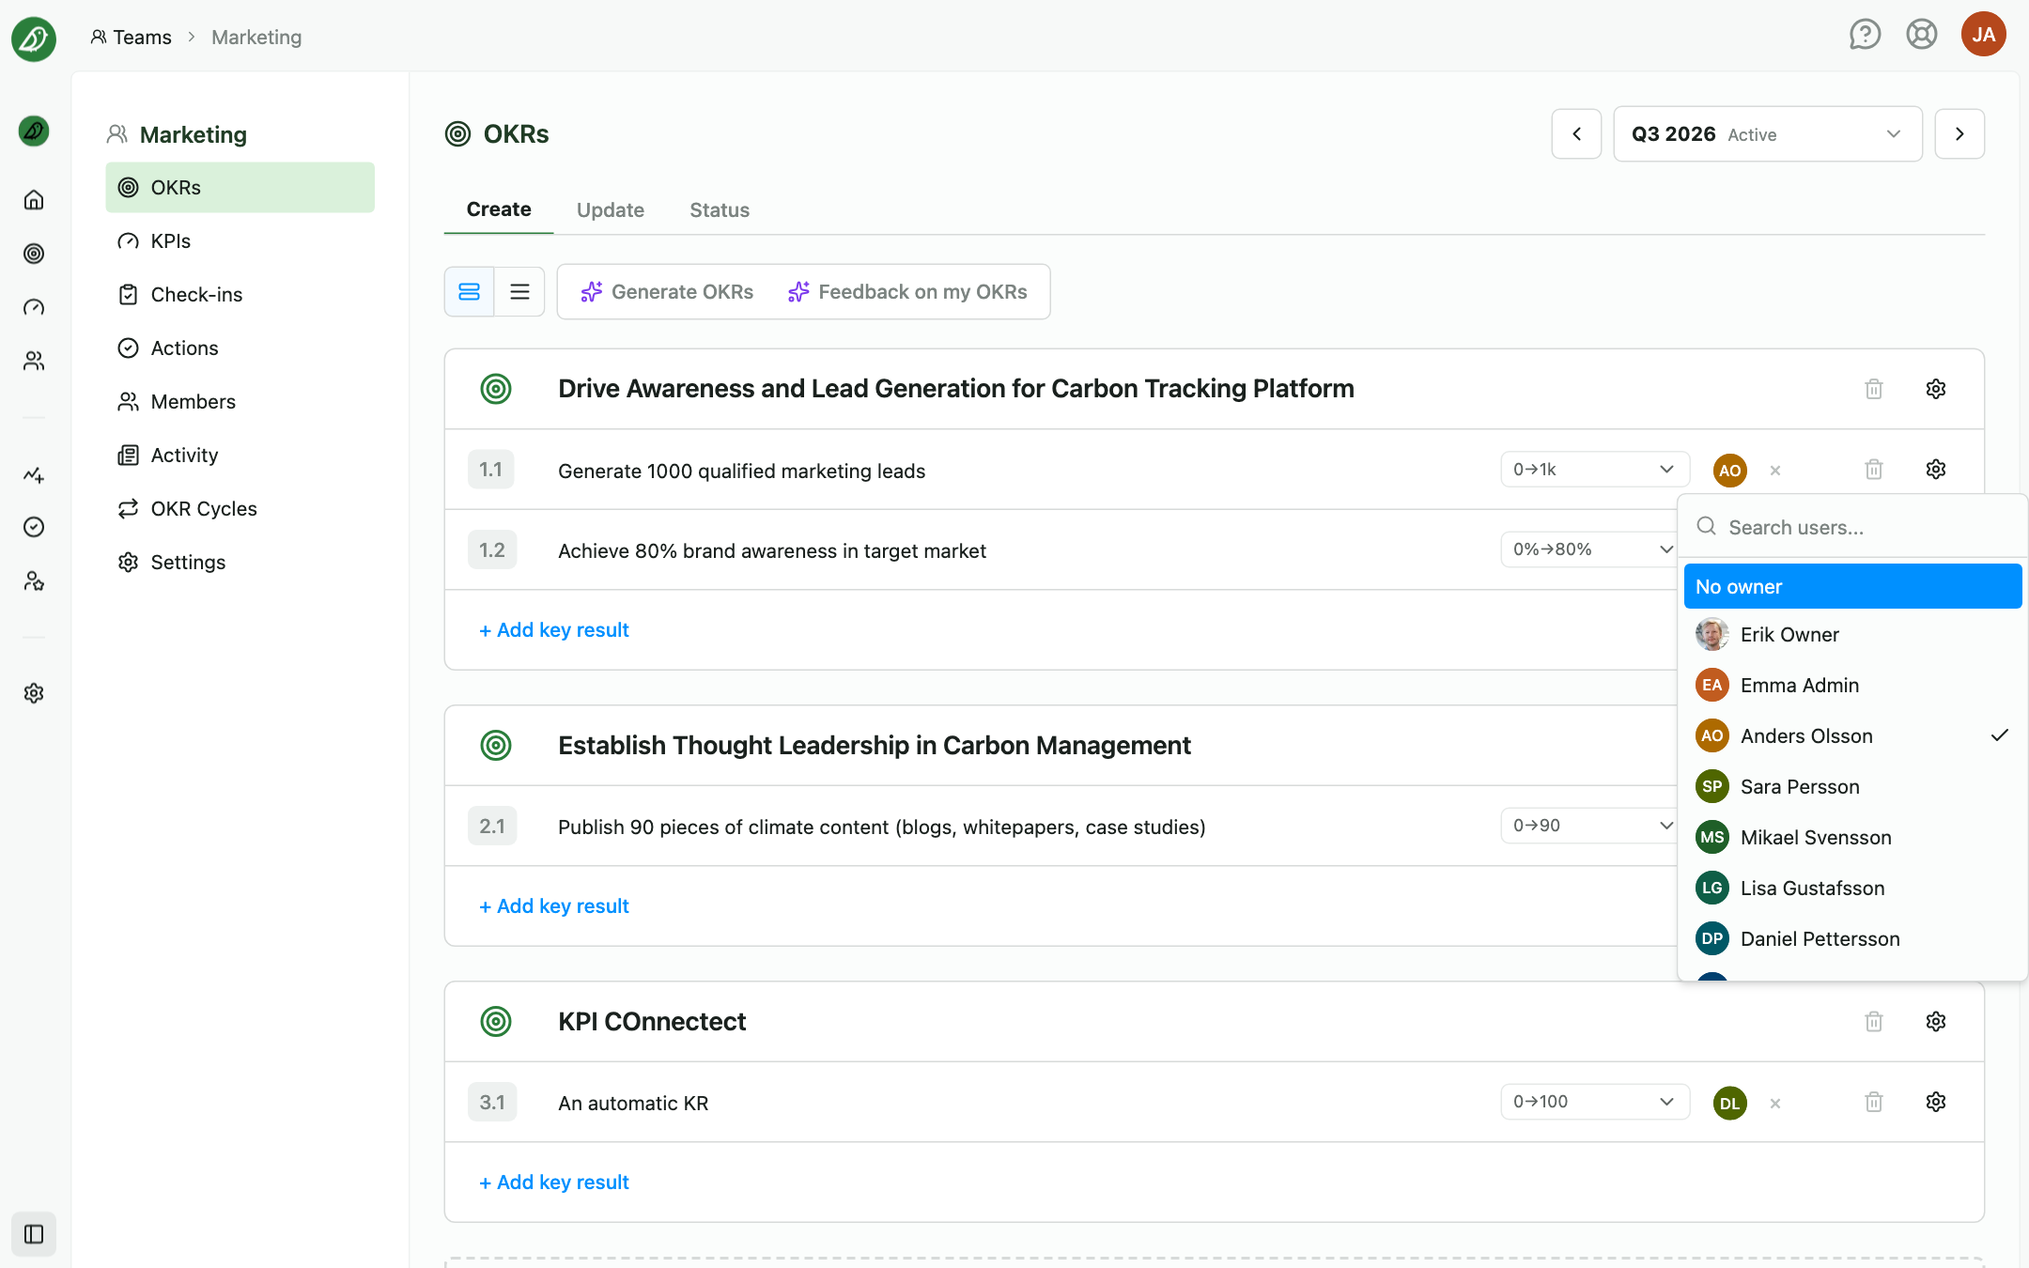This screenshot has height=1268, width=2029.
Task: Open the help question mark icon
Action: pos(1865,36)
